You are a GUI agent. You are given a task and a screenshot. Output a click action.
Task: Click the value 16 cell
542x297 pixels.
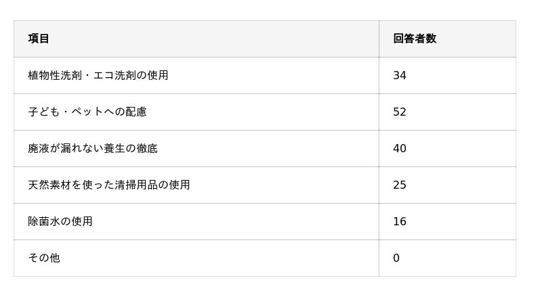point(400,221)
